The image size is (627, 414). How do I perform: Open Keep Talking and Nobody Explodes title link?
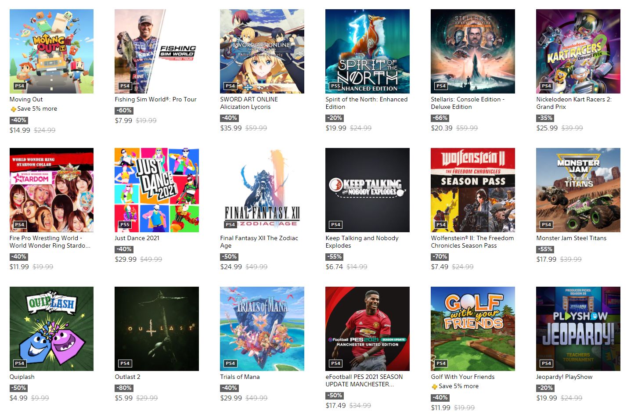[x=362, y=242]
